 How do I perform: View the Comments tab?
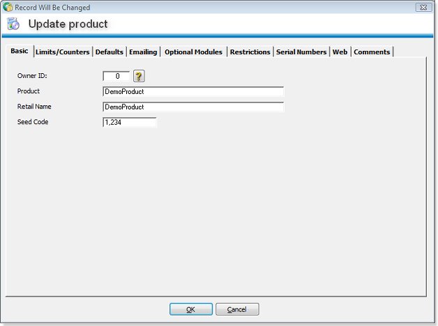click(372, 52)
